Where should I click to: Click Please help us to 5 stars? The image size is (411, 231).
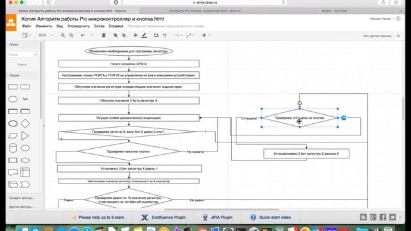click(x=98, y=218)
